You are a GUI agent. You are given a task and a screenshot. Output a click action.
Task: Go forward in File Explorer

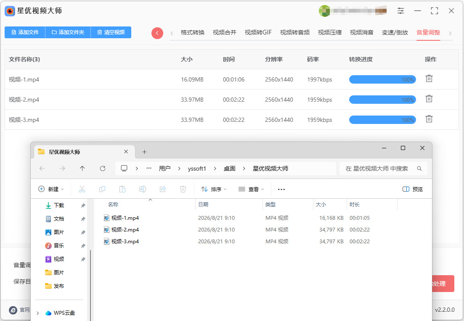click(62, 168)
